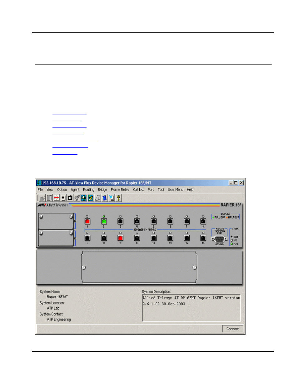Open the Bridge menu
This screenshot has width=298, height=385.
(102, 190)
